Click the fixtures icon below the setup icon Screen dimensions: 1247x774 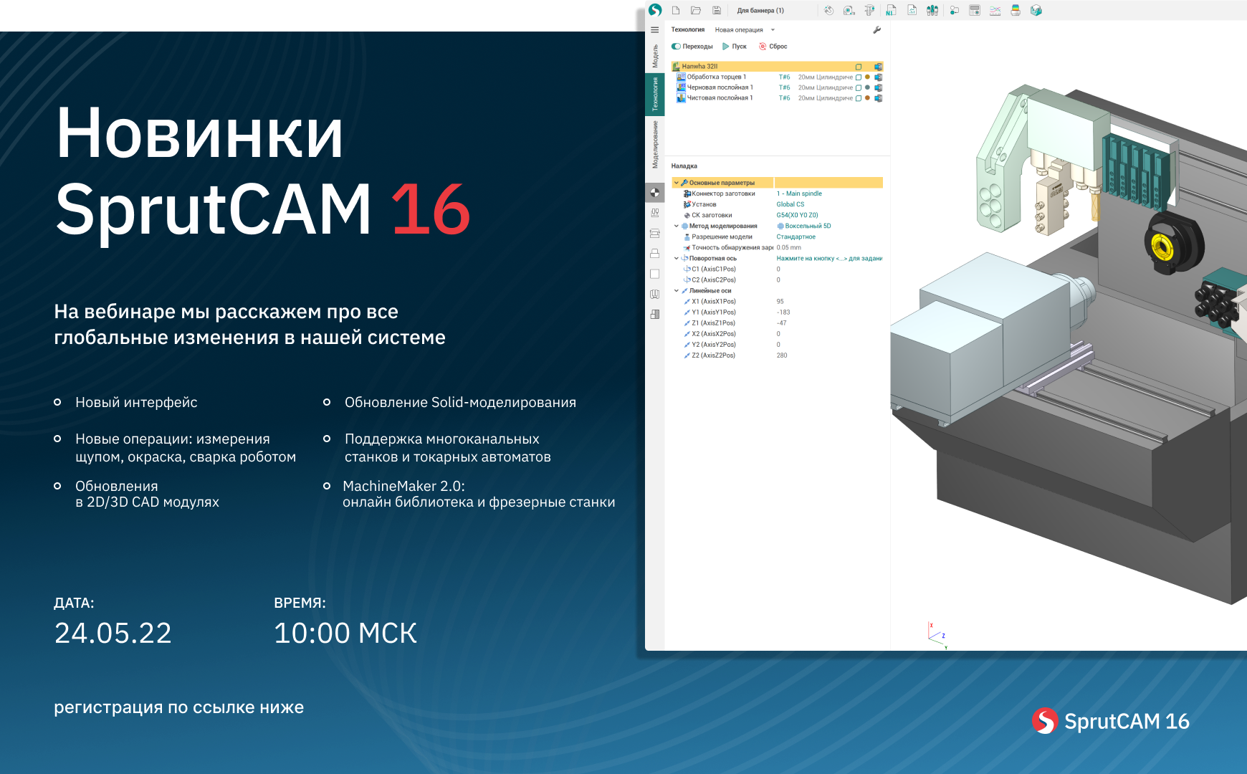(x=655, y=213)
